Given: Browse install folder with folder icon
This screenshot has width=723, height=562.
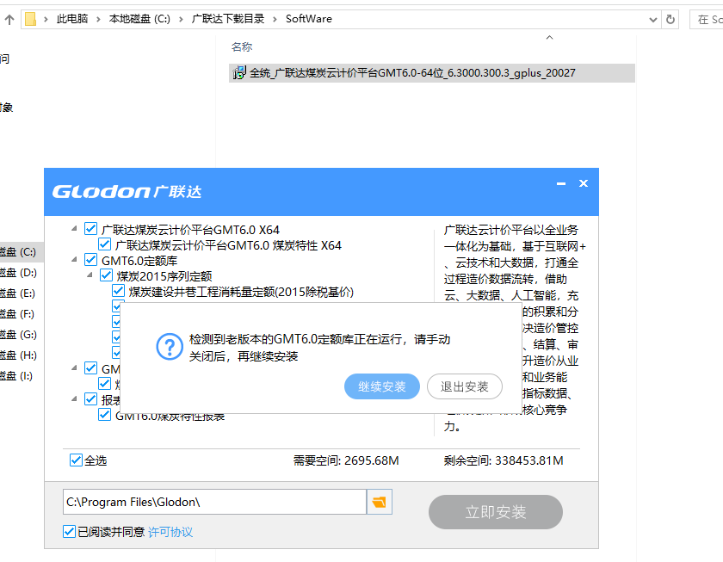Looking at the screenshot, I should coord(379,502).
